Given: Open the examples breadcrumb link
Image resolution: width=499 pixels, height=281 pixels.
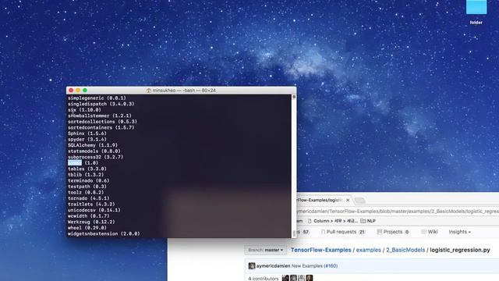Looking at the screenshot, I should coord(368,250).
